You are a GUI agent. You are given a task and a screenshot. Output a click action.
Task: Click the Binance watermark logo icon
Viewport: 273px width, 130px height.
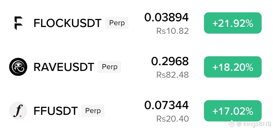pos(232,124)
